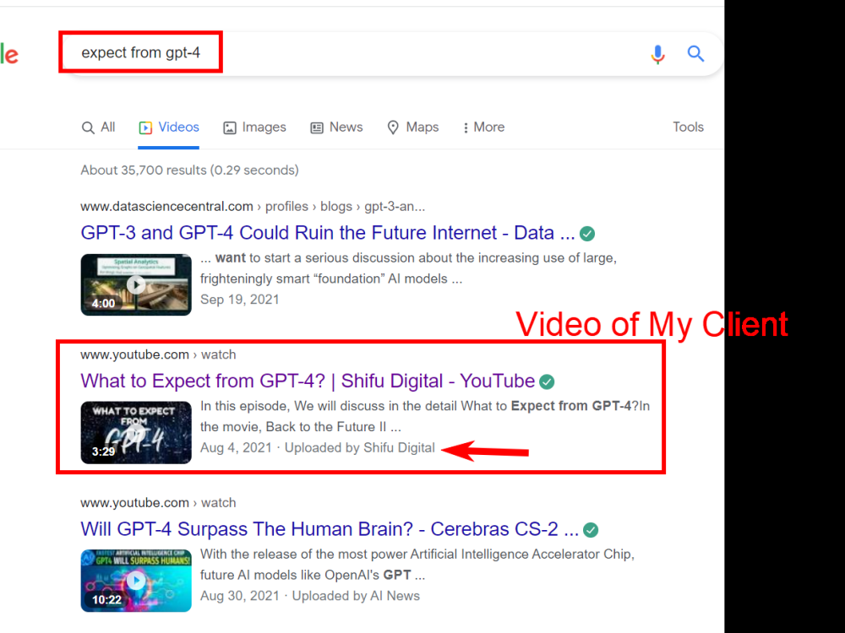
Task: Click verified checkmark beside Cerebras CS-2 result
Action: tap(591, 530)
